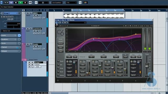Edit Group 1 channel settings button
This screenshot has width=168, height=94.
[45, 62]
